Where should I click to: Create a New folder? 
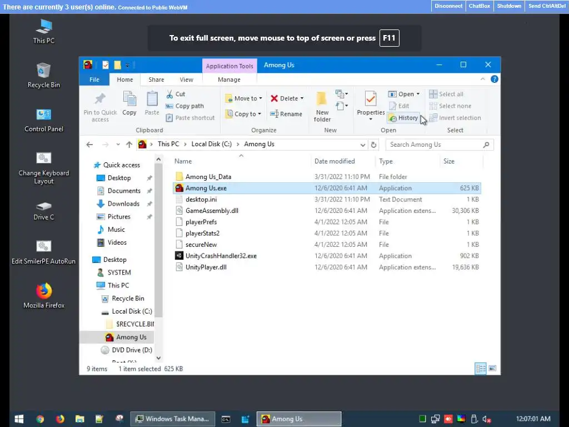pyautogui.click(x=322, y=107)
